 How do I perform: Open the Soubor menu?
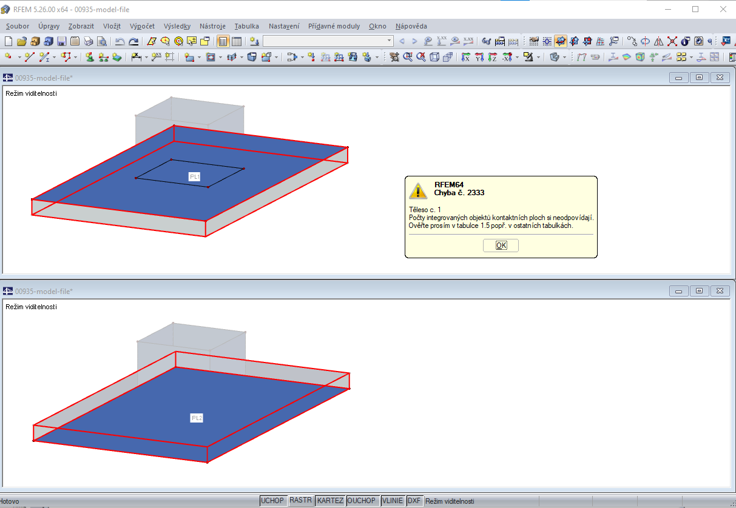[x=18, y=26]
